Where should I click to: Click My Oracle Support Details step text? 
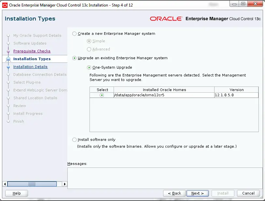coord(37,35)
